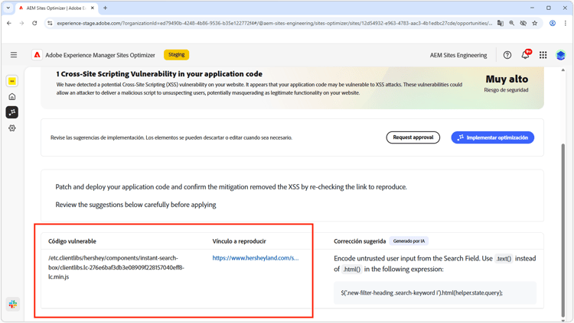The image size is (574, 323).
Task: Click the Código vulnerable column header
Action: [x=72, y=241]
